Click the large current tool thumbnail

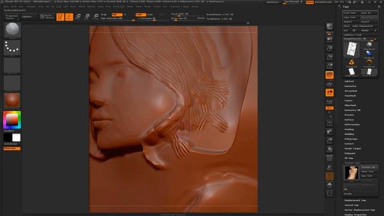pos(352,50)
